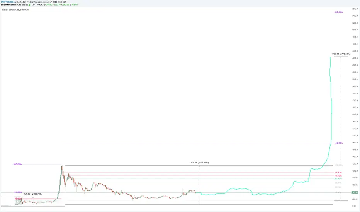Click the gray 38.20% Fibonacci label

click(338, 187)
